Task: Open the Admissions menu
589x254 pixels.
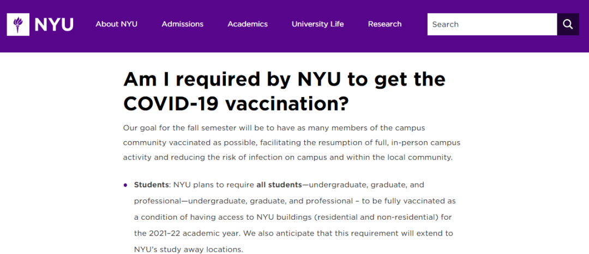Action: (x=182, y=24)
